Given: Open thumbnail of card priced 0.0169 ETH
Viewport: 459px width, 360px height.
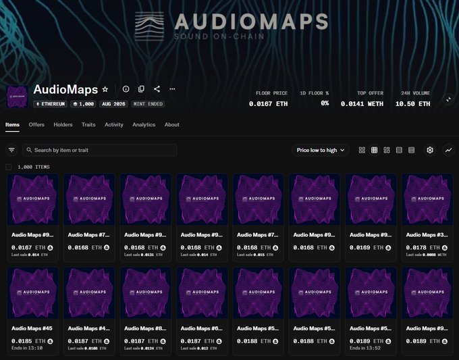Looking at the screenshot, I should point(371,199).
